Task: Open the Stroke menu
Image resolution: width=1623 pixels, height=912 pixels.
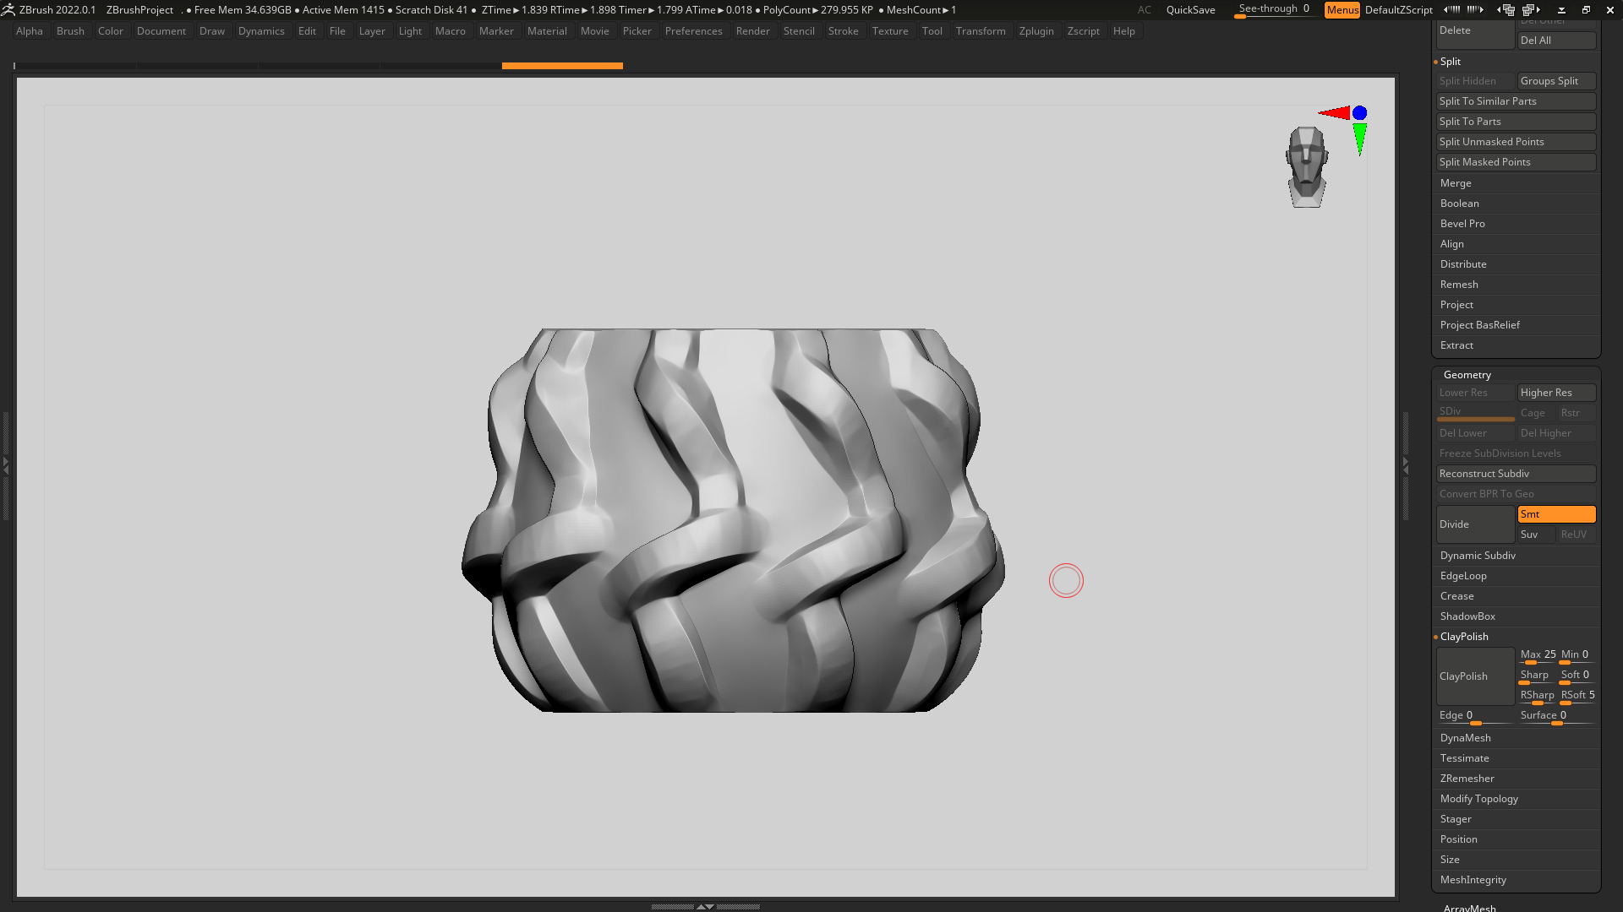Action: click(x=843, y=31)
